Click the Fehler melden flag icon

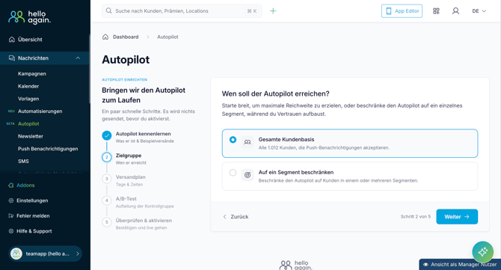(11, 216)
